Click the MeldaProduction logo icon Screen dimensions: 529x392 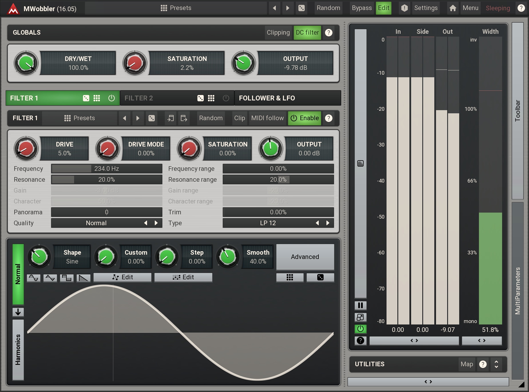click(x=13, y=8)
